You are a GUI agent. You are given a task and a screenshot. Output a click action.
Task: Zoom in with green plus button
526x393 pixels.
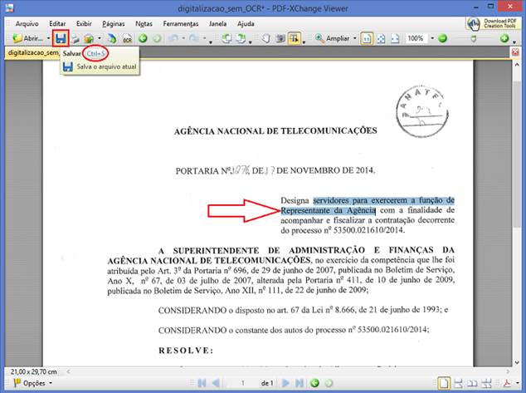[x=504, y=38]
